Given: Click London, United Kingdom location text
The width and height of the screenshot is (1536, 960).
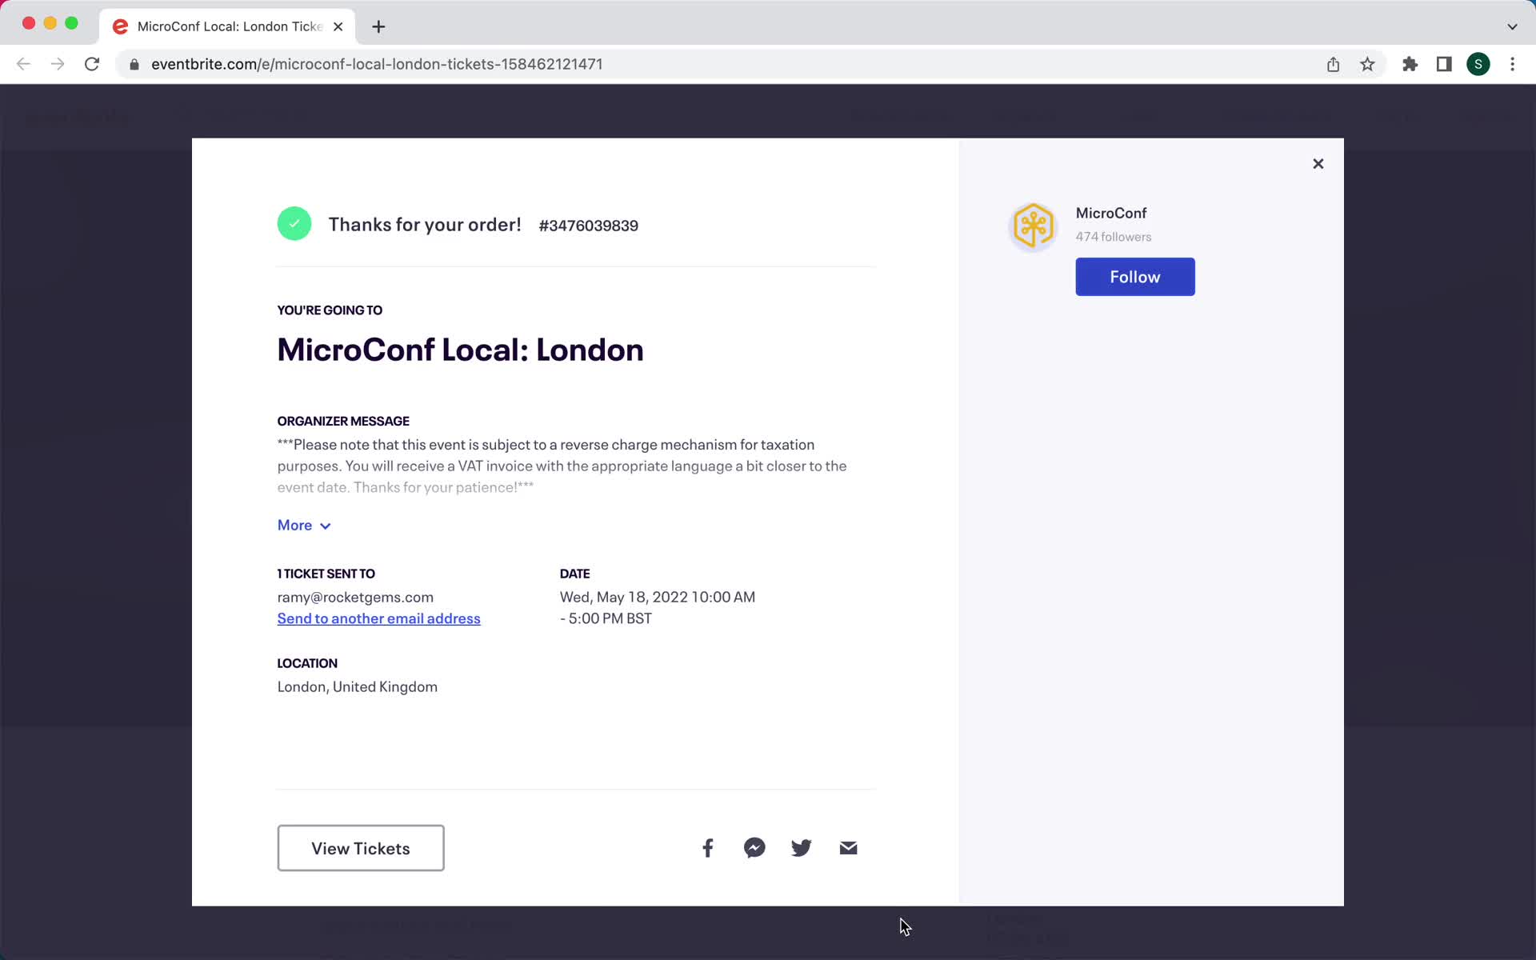Looking at the screenshot, I should click(x=358, y=686).
